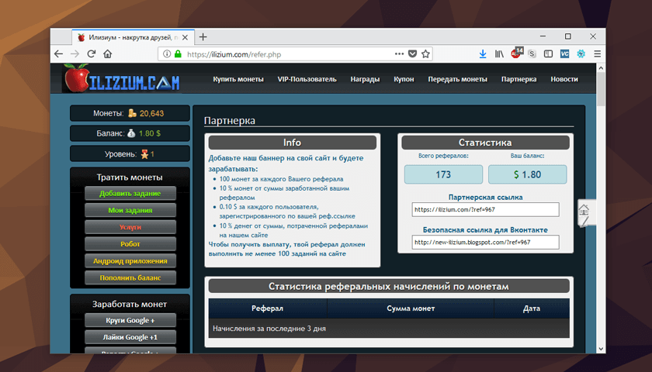652x372 pixels.
Task: Click Пополнить баланс button
Action: click(130, 277)
